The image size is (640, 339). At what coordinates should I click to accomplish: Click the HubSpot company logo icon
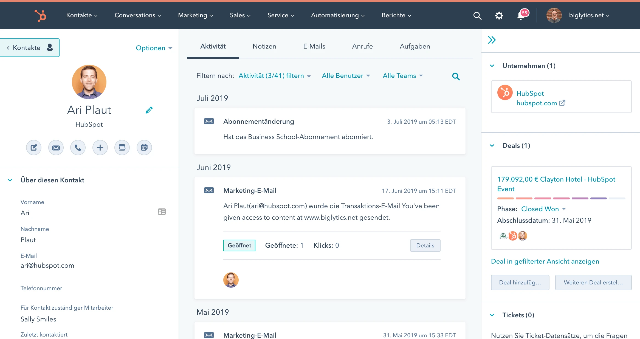tap(505, 92)
